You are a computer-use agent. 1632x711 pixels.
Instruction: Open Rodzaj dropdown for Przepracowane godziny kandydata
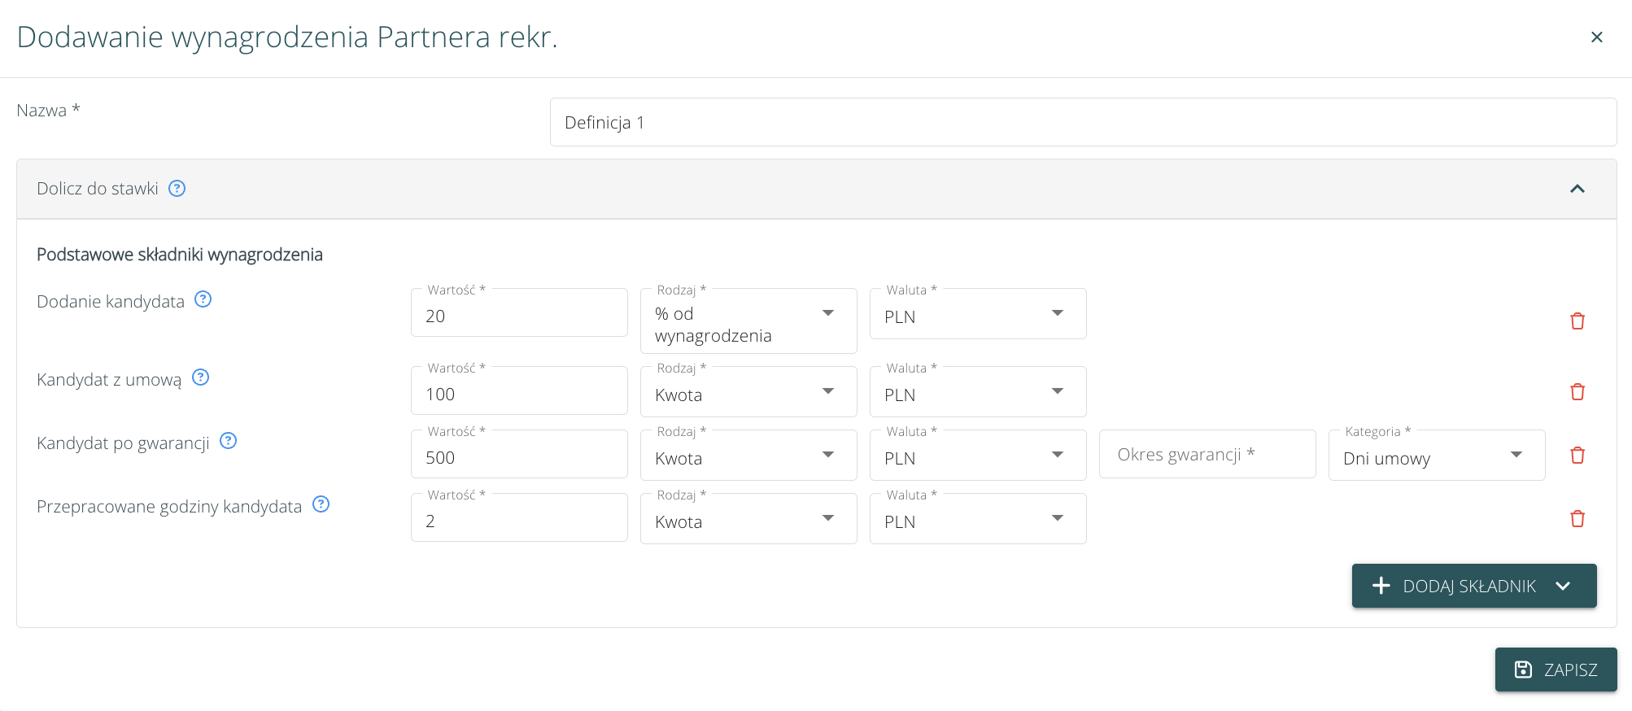(x=748, y=519)
